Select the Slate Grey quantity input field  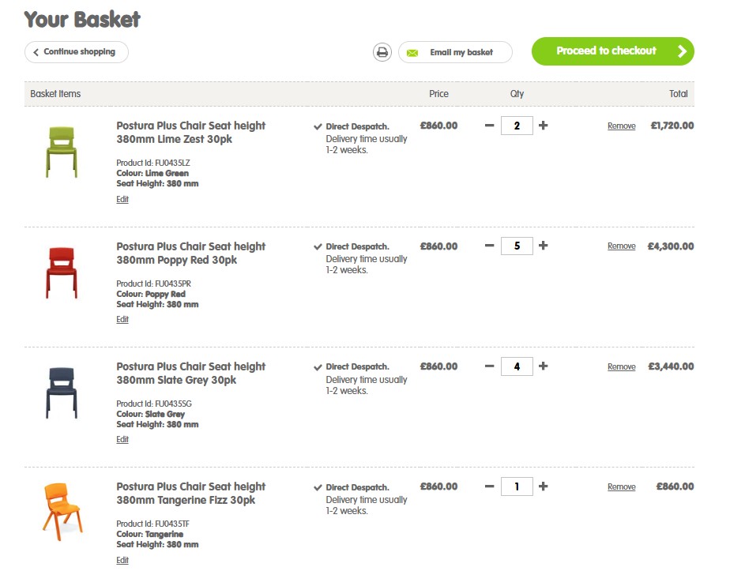517,366
